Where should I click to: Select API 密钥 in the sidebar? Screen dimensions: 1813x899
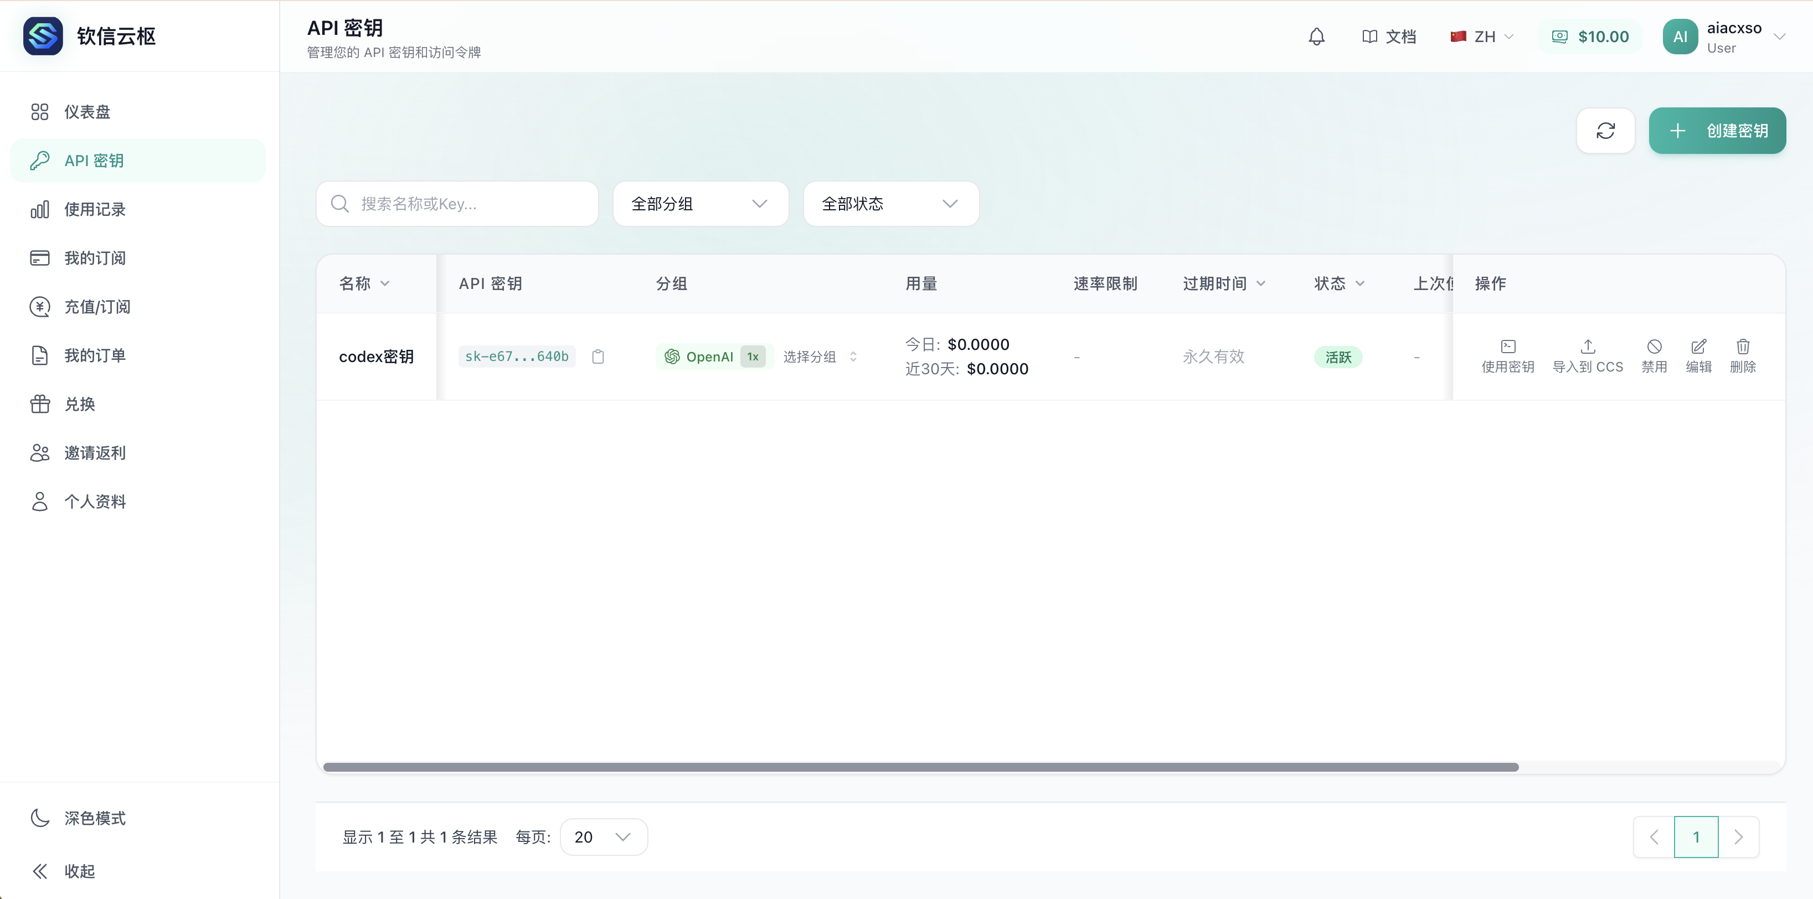point(138,161)
